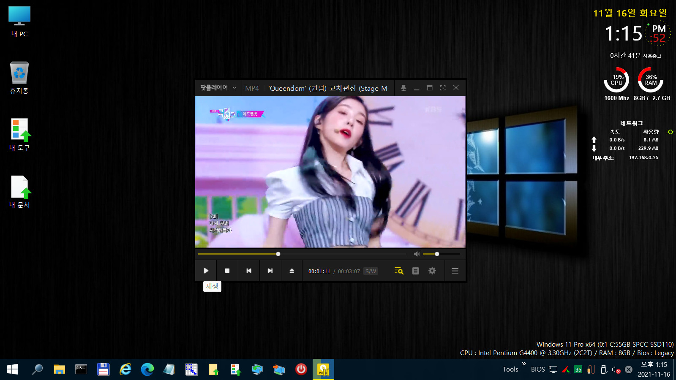676x380 pixels.
Task: Click the 'Queendom' video title text
Action: coord(328,88)
